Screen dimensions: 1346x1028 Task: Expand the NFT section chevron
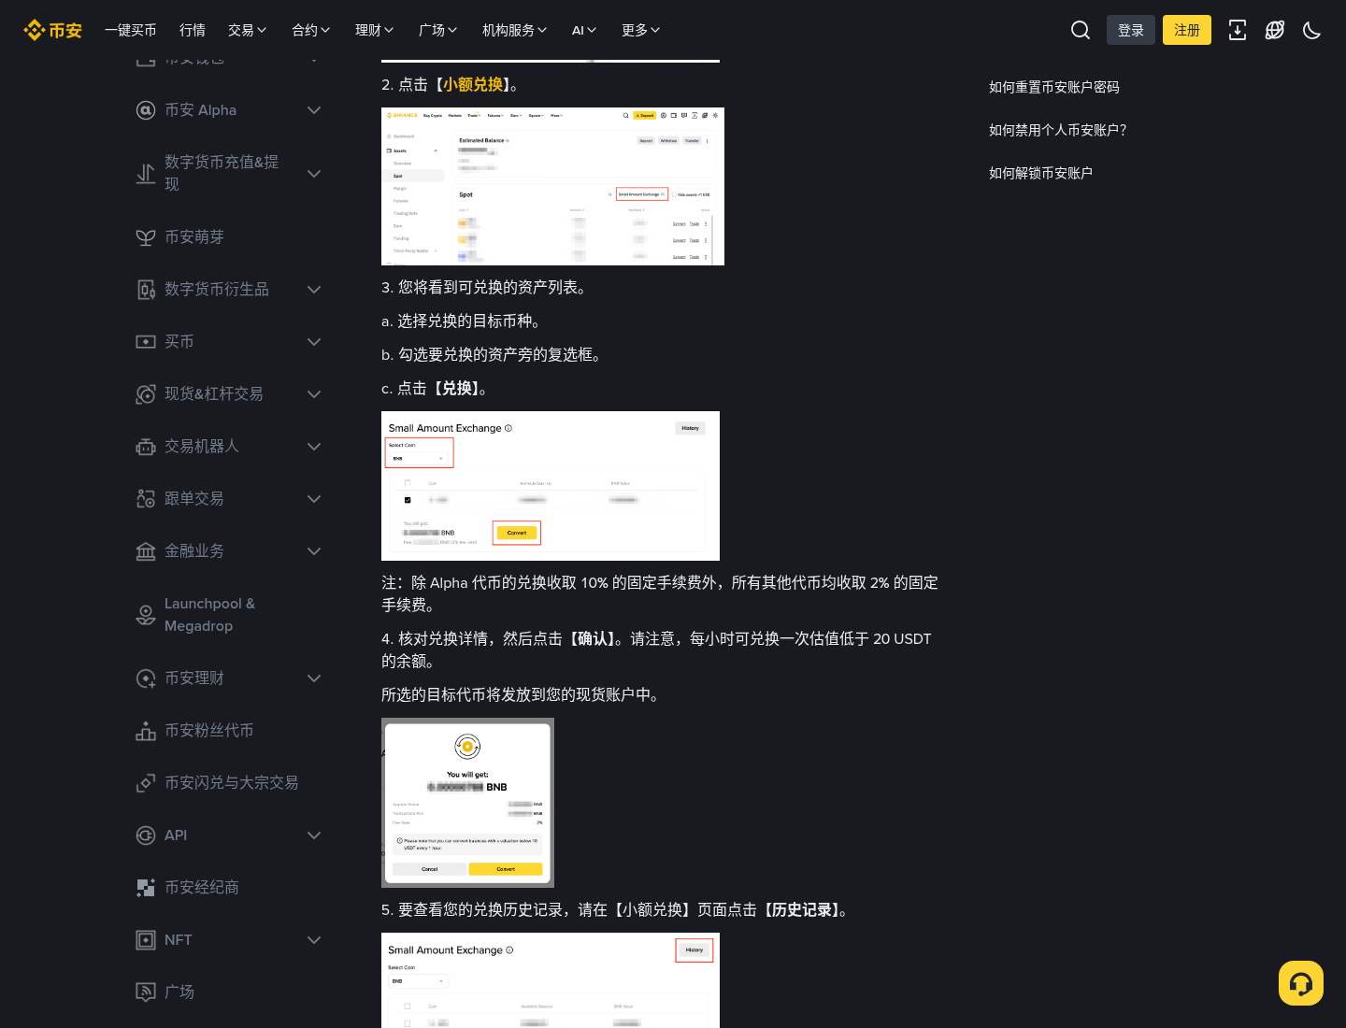314,940
